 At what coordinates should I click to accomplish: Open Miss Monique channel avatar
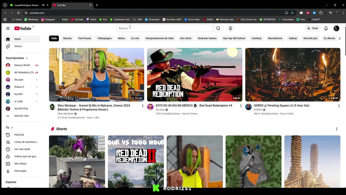point(52,107)
